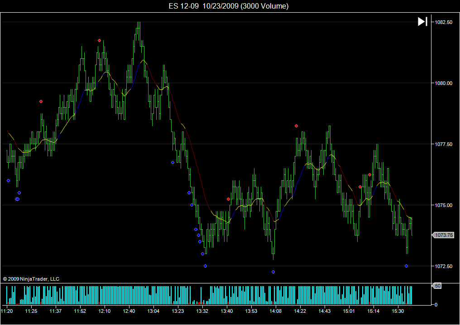Click the 13:40 time axis label
The image size is (460, 325).
point(227,311)
